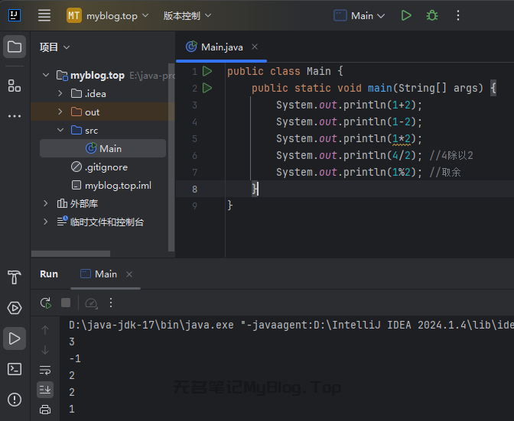Click the print console output icon

[45, 410]
